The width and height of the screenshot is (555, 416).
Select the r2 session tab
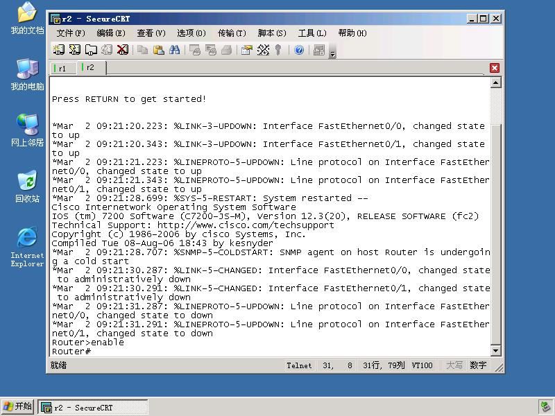91,67
